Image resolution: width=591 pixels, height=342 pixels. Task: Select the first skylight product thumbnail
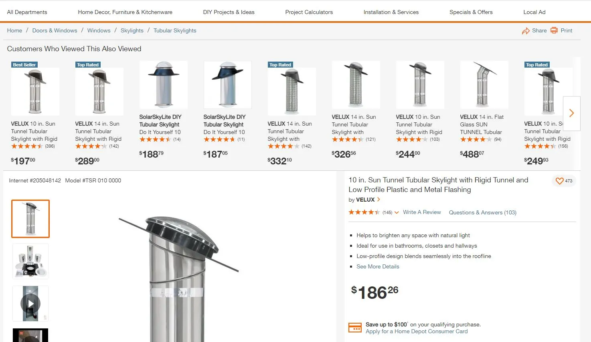tap(30, 219)
